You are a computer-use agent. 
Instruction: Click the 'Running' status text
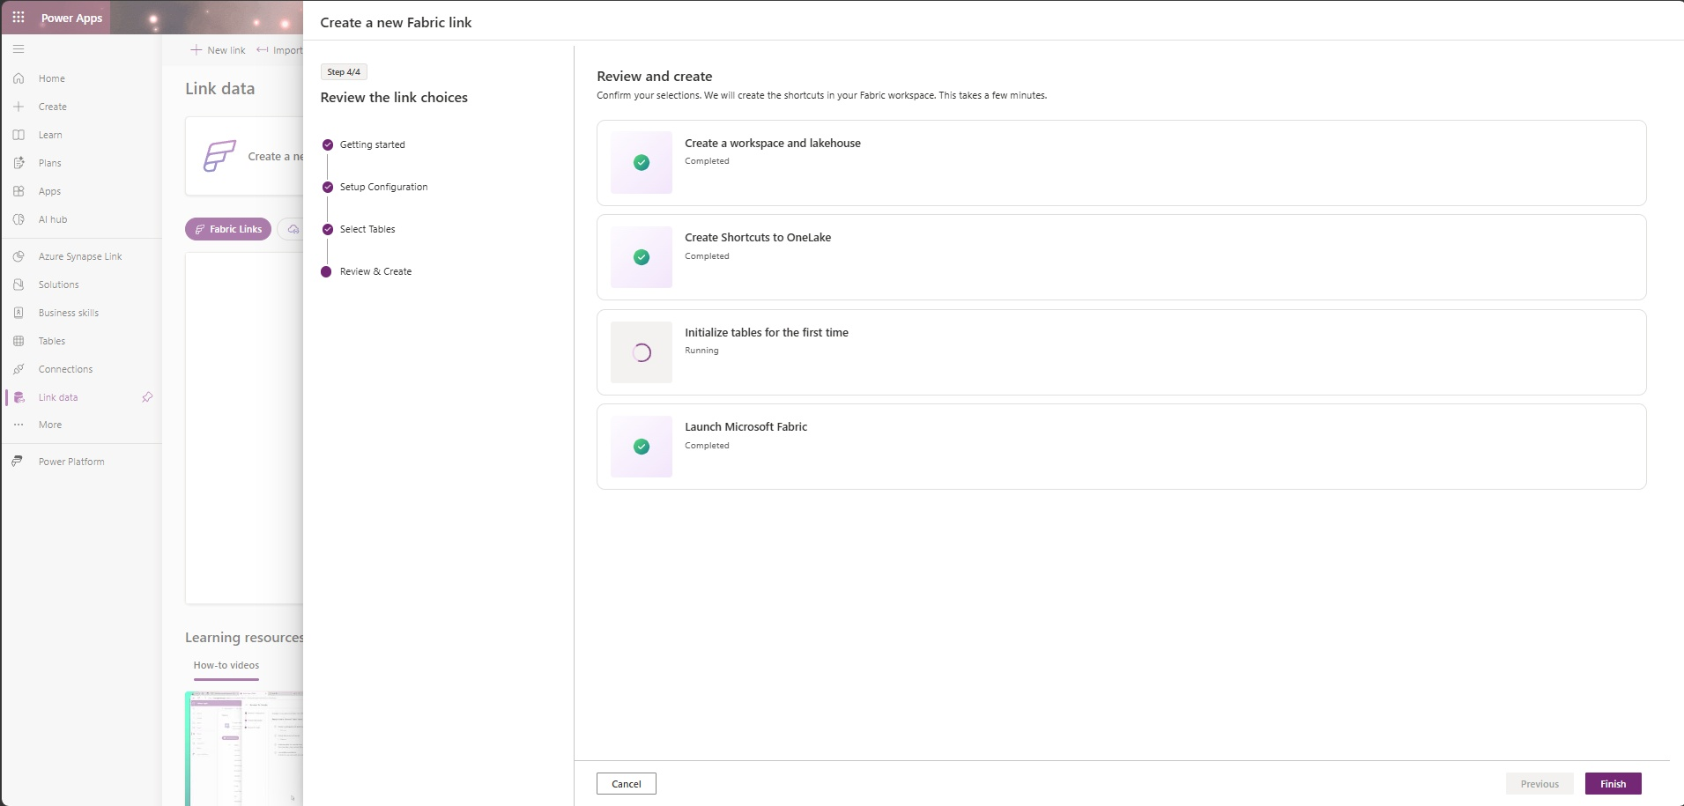(x=701, y=351)
